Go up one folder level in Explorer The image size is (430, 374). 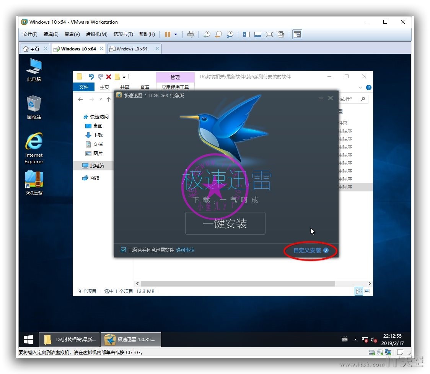pos(109,99)
